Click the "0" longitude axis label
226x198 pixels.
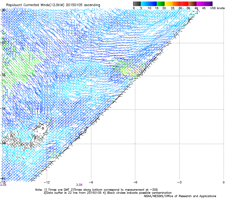[224, 182]
